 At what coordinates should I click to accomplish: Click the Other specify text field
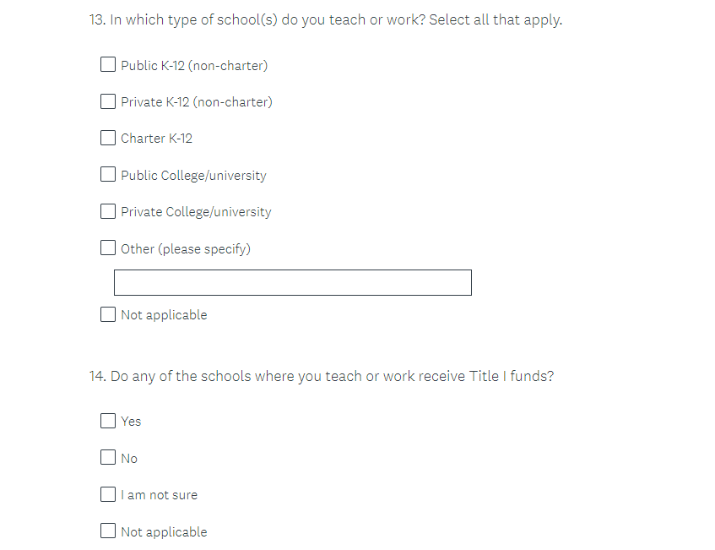pos(292,283)
